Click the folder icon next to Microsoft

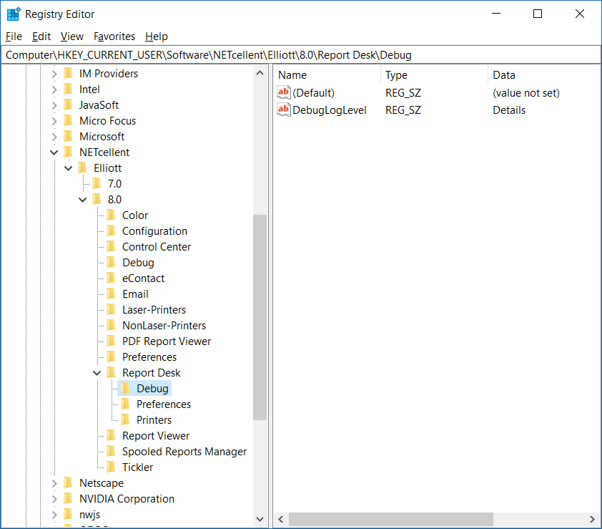(x=69, y=136)
